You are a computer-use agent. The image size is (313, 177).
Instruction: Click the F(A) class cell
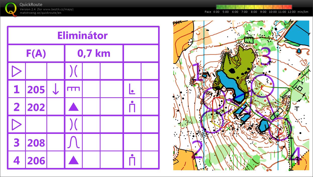(36, 53)
